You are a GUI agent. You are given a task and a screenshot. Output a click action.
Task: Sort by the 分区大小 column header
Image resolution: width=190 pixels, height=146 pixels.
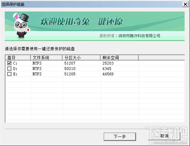[81, 58]
